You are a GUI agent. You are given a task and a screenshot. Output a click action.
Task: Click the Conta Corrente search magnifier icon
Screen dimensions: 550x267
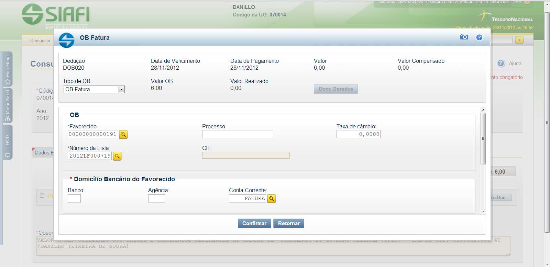coord(272,199)
